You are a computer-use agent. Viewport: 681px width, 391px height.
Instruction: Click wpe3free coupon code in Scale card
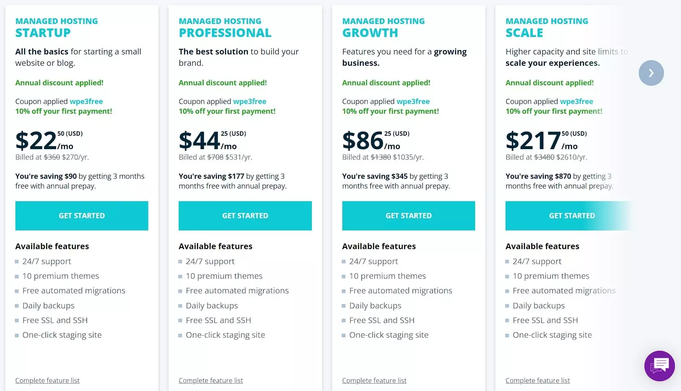[577, 102]
